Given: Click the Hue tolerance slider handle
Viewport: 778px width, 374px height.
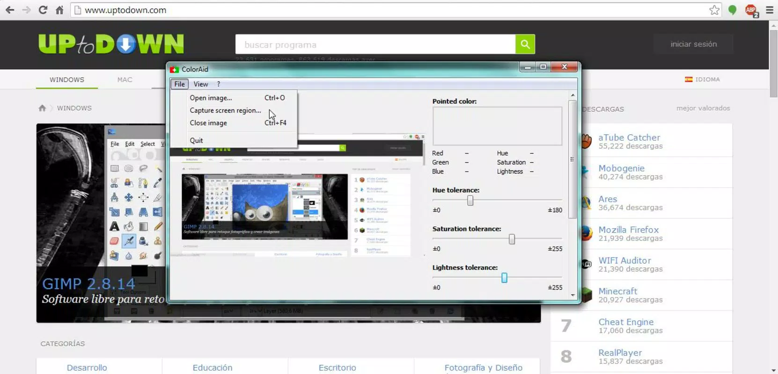Looking at the screenshot, I should pyautogui.click(x=470, y=201).
